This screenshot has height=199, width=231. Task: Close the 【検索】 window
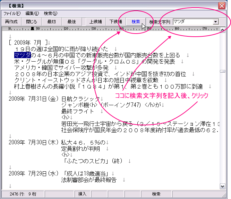click(222, 5)
